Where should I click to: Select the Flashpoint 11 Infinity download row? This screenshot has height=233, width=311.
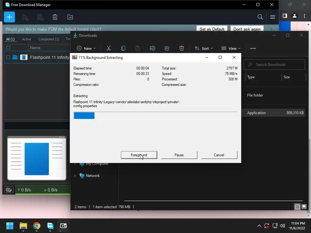pyautogui.click(x=37, y=57)
